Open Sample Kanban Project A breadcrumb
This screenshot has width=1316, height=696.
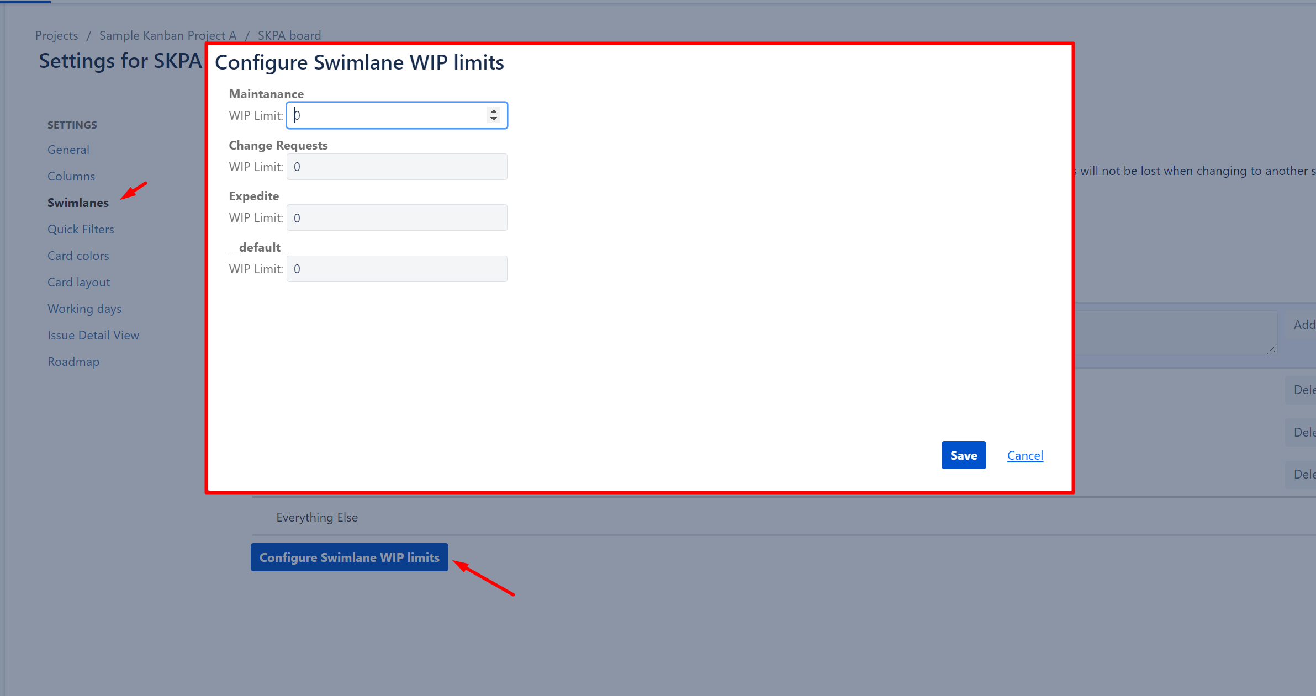click(168, 35)
